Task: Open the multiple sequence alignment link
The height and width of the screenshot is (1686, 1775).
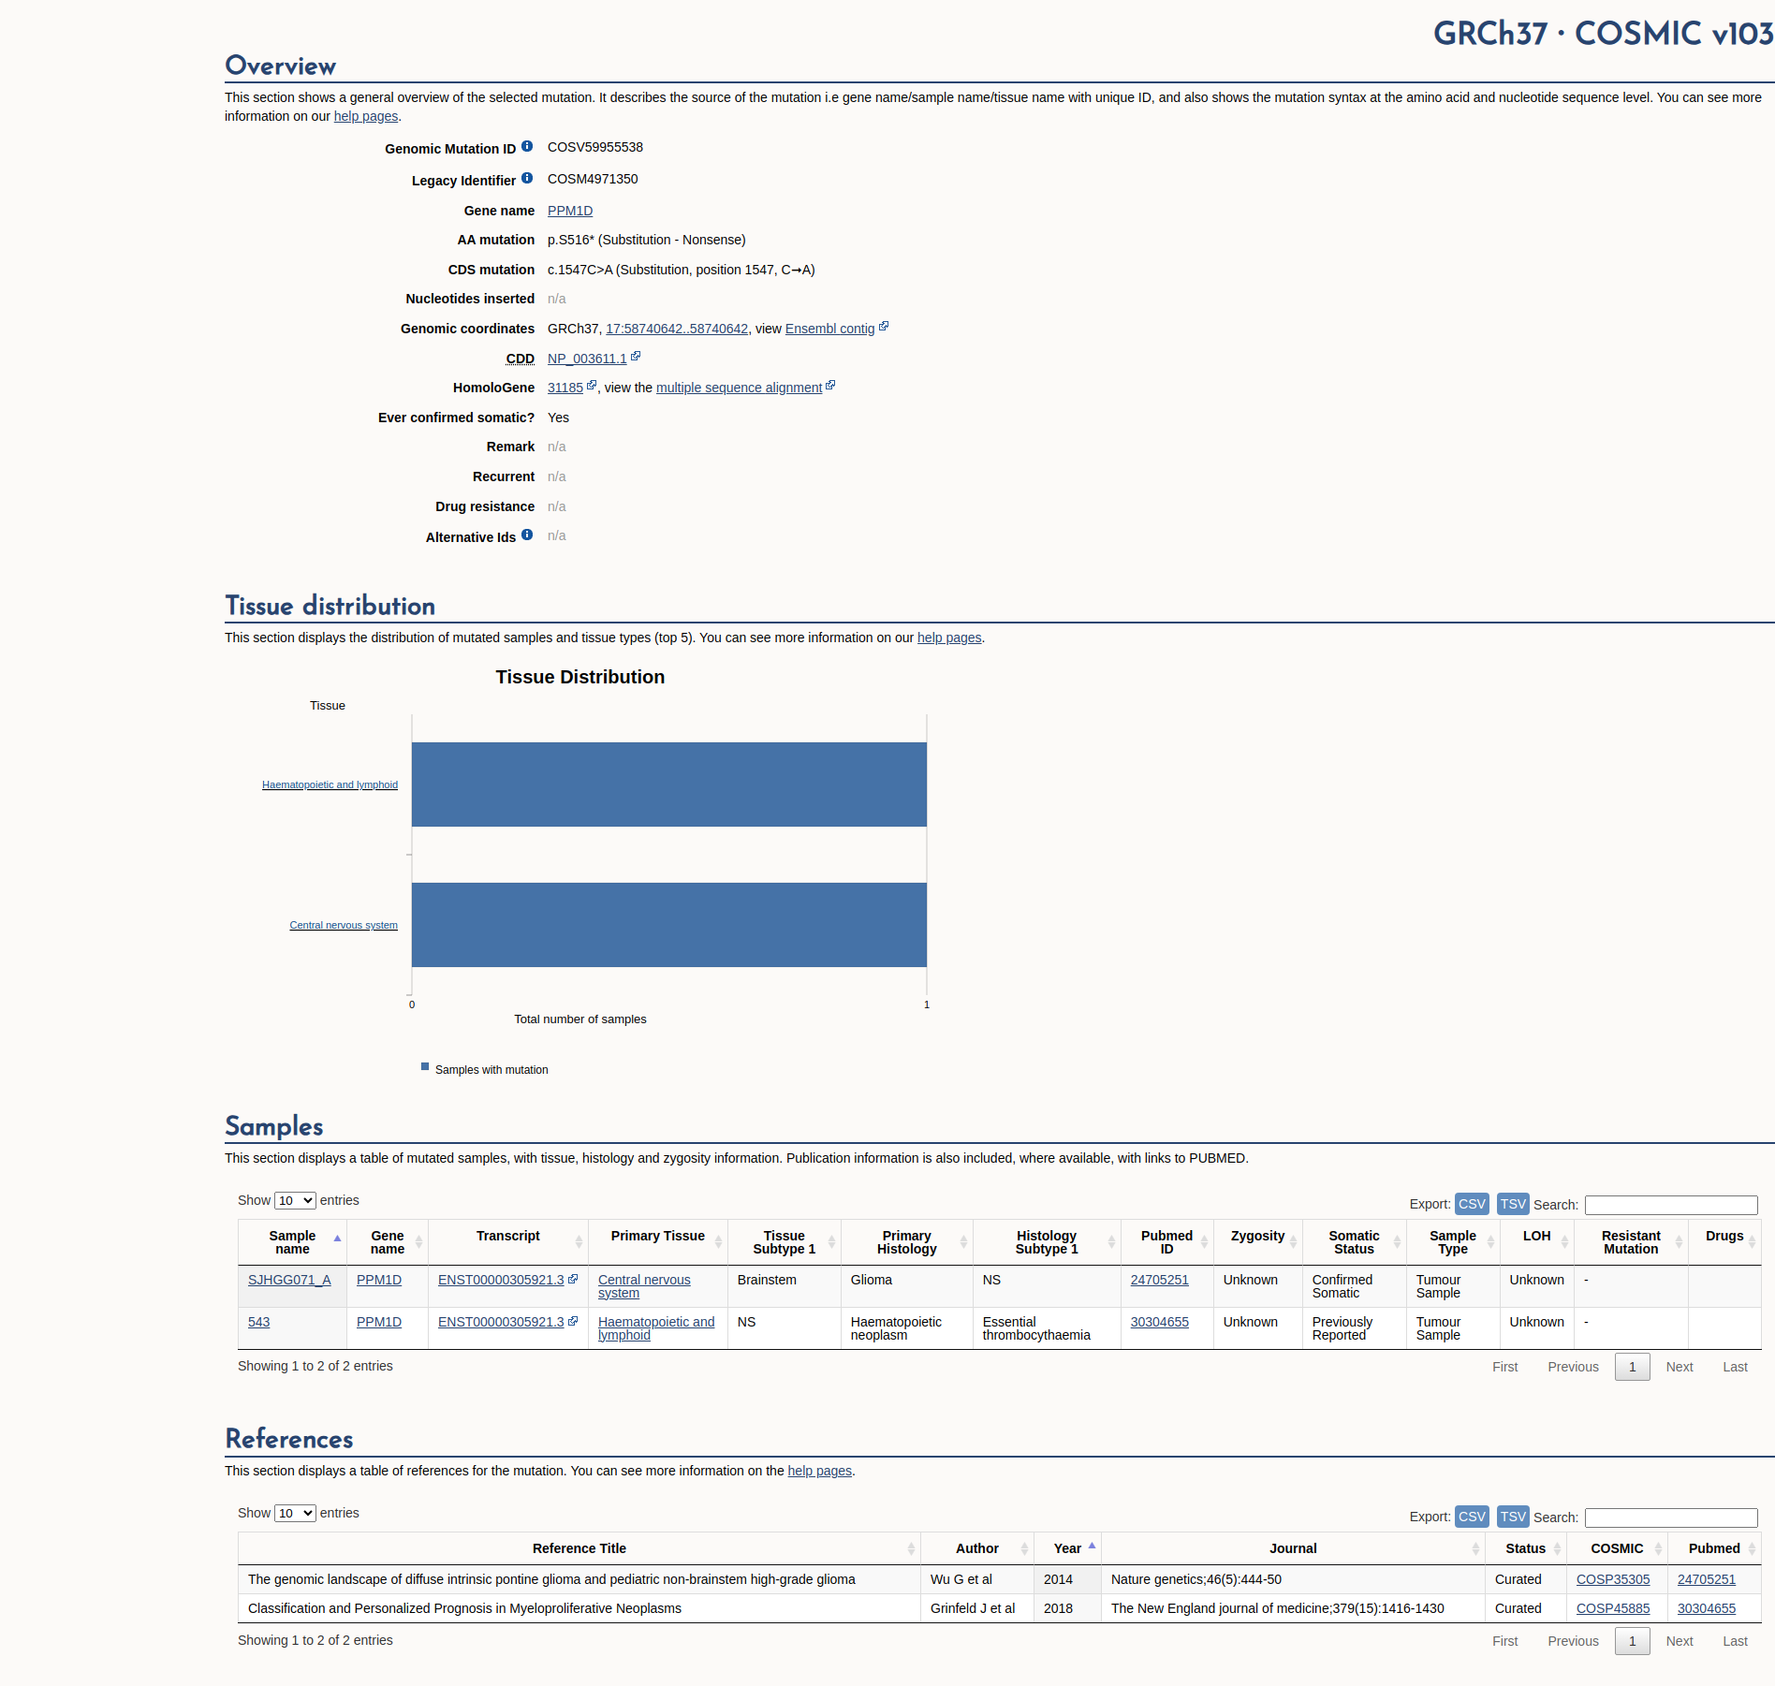Action: pyautogui.click(x=739, y=388)
